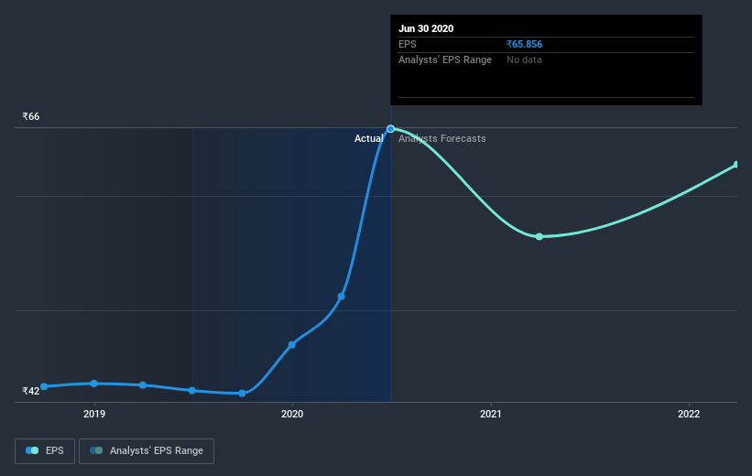The height and width of the screenshot is (476, 752).
Task: Click the EPS point just before Jun 2020
Action: pos(341,297)
